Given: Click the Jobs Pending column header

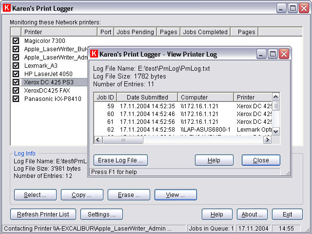Looking at the screenshot, I should [136, 32].
